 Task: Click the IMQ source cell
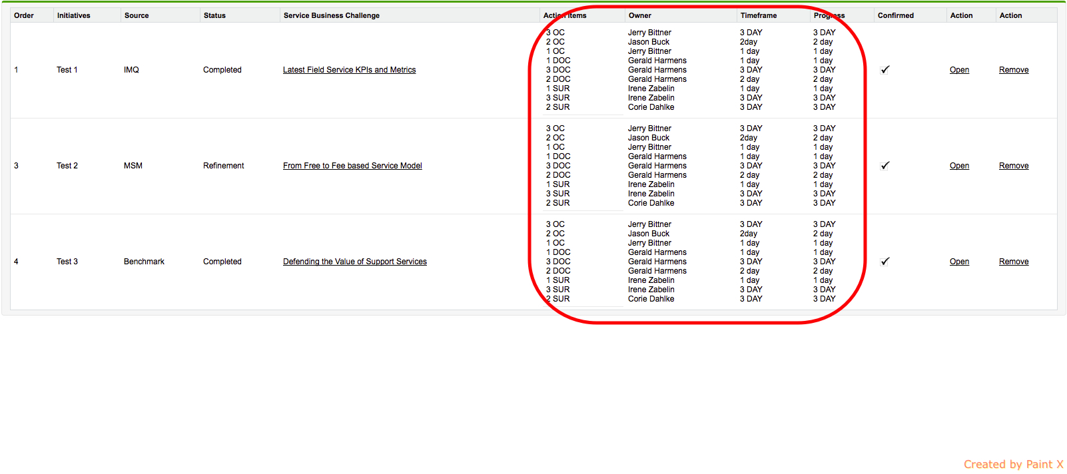click(x=131, y=70)
